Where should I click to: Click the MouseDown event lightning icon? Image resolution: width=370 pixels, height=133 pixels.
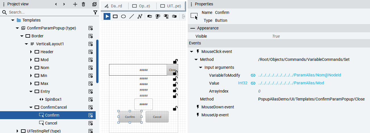(x=198, y=107)
